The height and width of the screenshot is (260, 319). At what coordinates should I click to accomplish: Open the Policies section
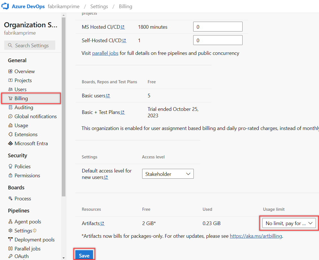(22, 166)
